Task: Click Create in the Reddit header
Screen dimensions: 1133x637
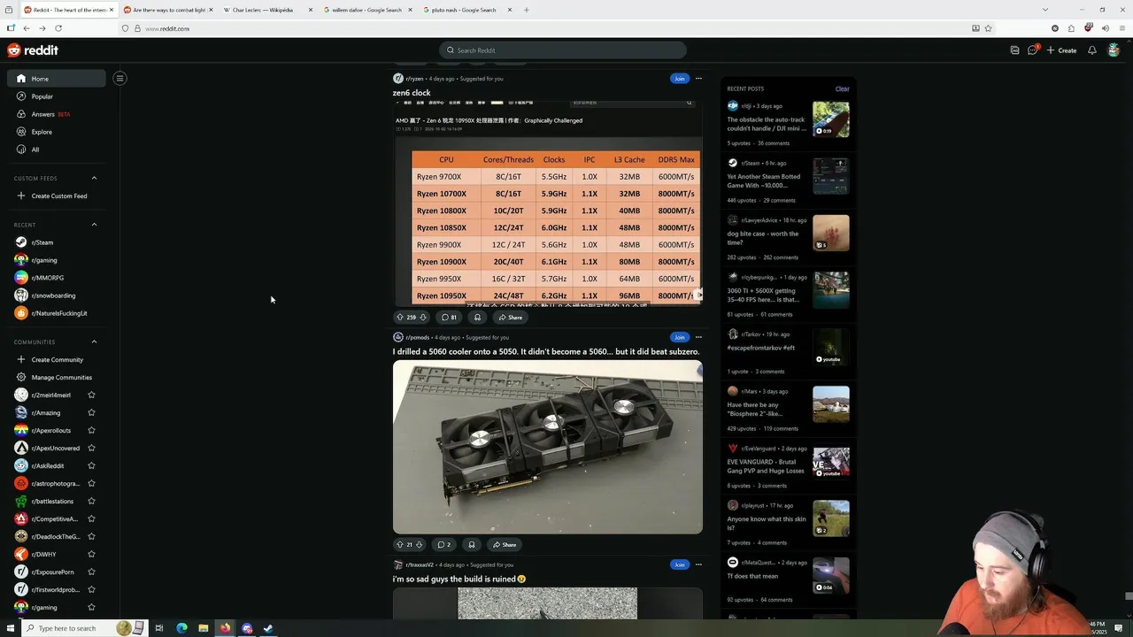Action: click(1061, 50)
